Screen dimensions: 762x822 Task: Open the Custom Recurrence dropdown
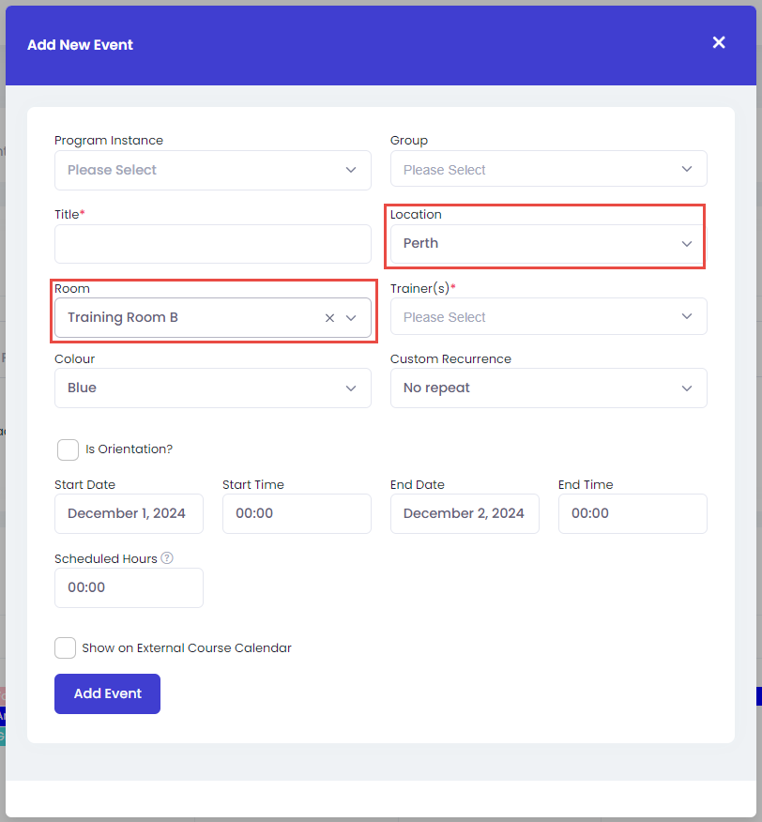549,388
